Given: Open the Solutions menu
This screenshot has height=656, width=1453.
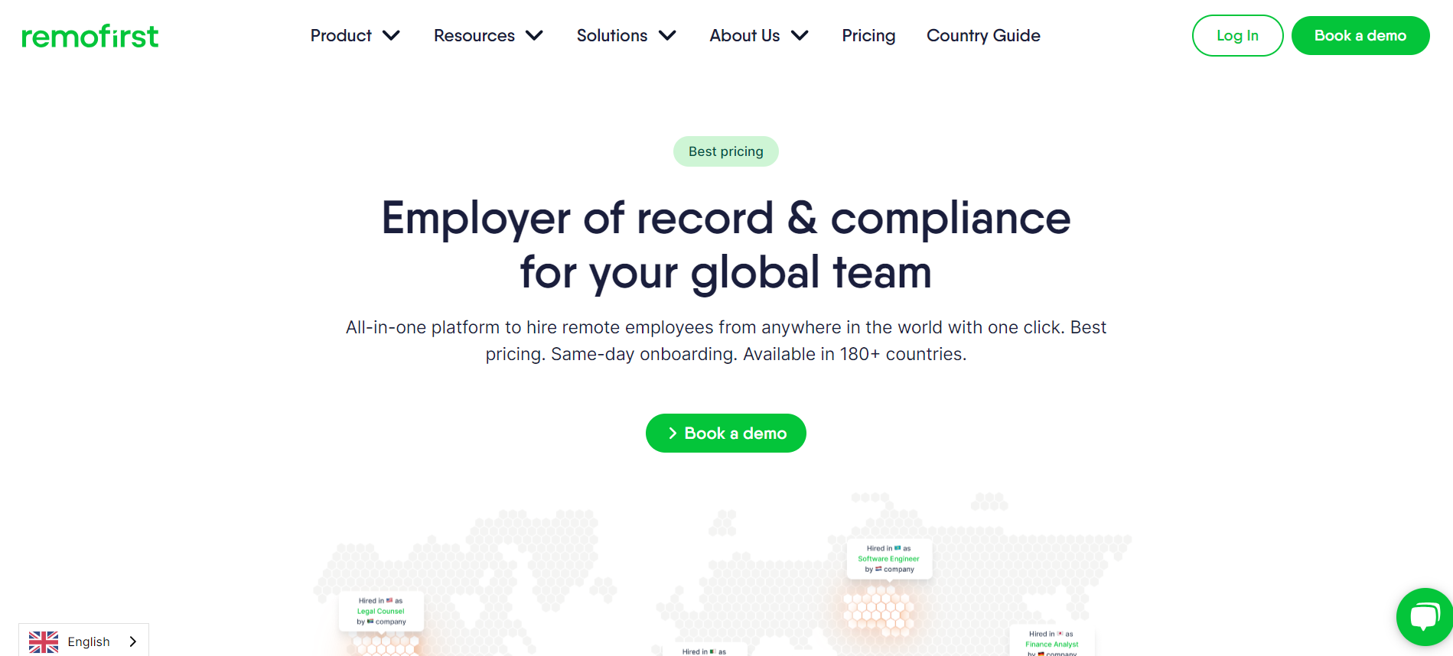Looking at the screenshot, I should (612, 36).
